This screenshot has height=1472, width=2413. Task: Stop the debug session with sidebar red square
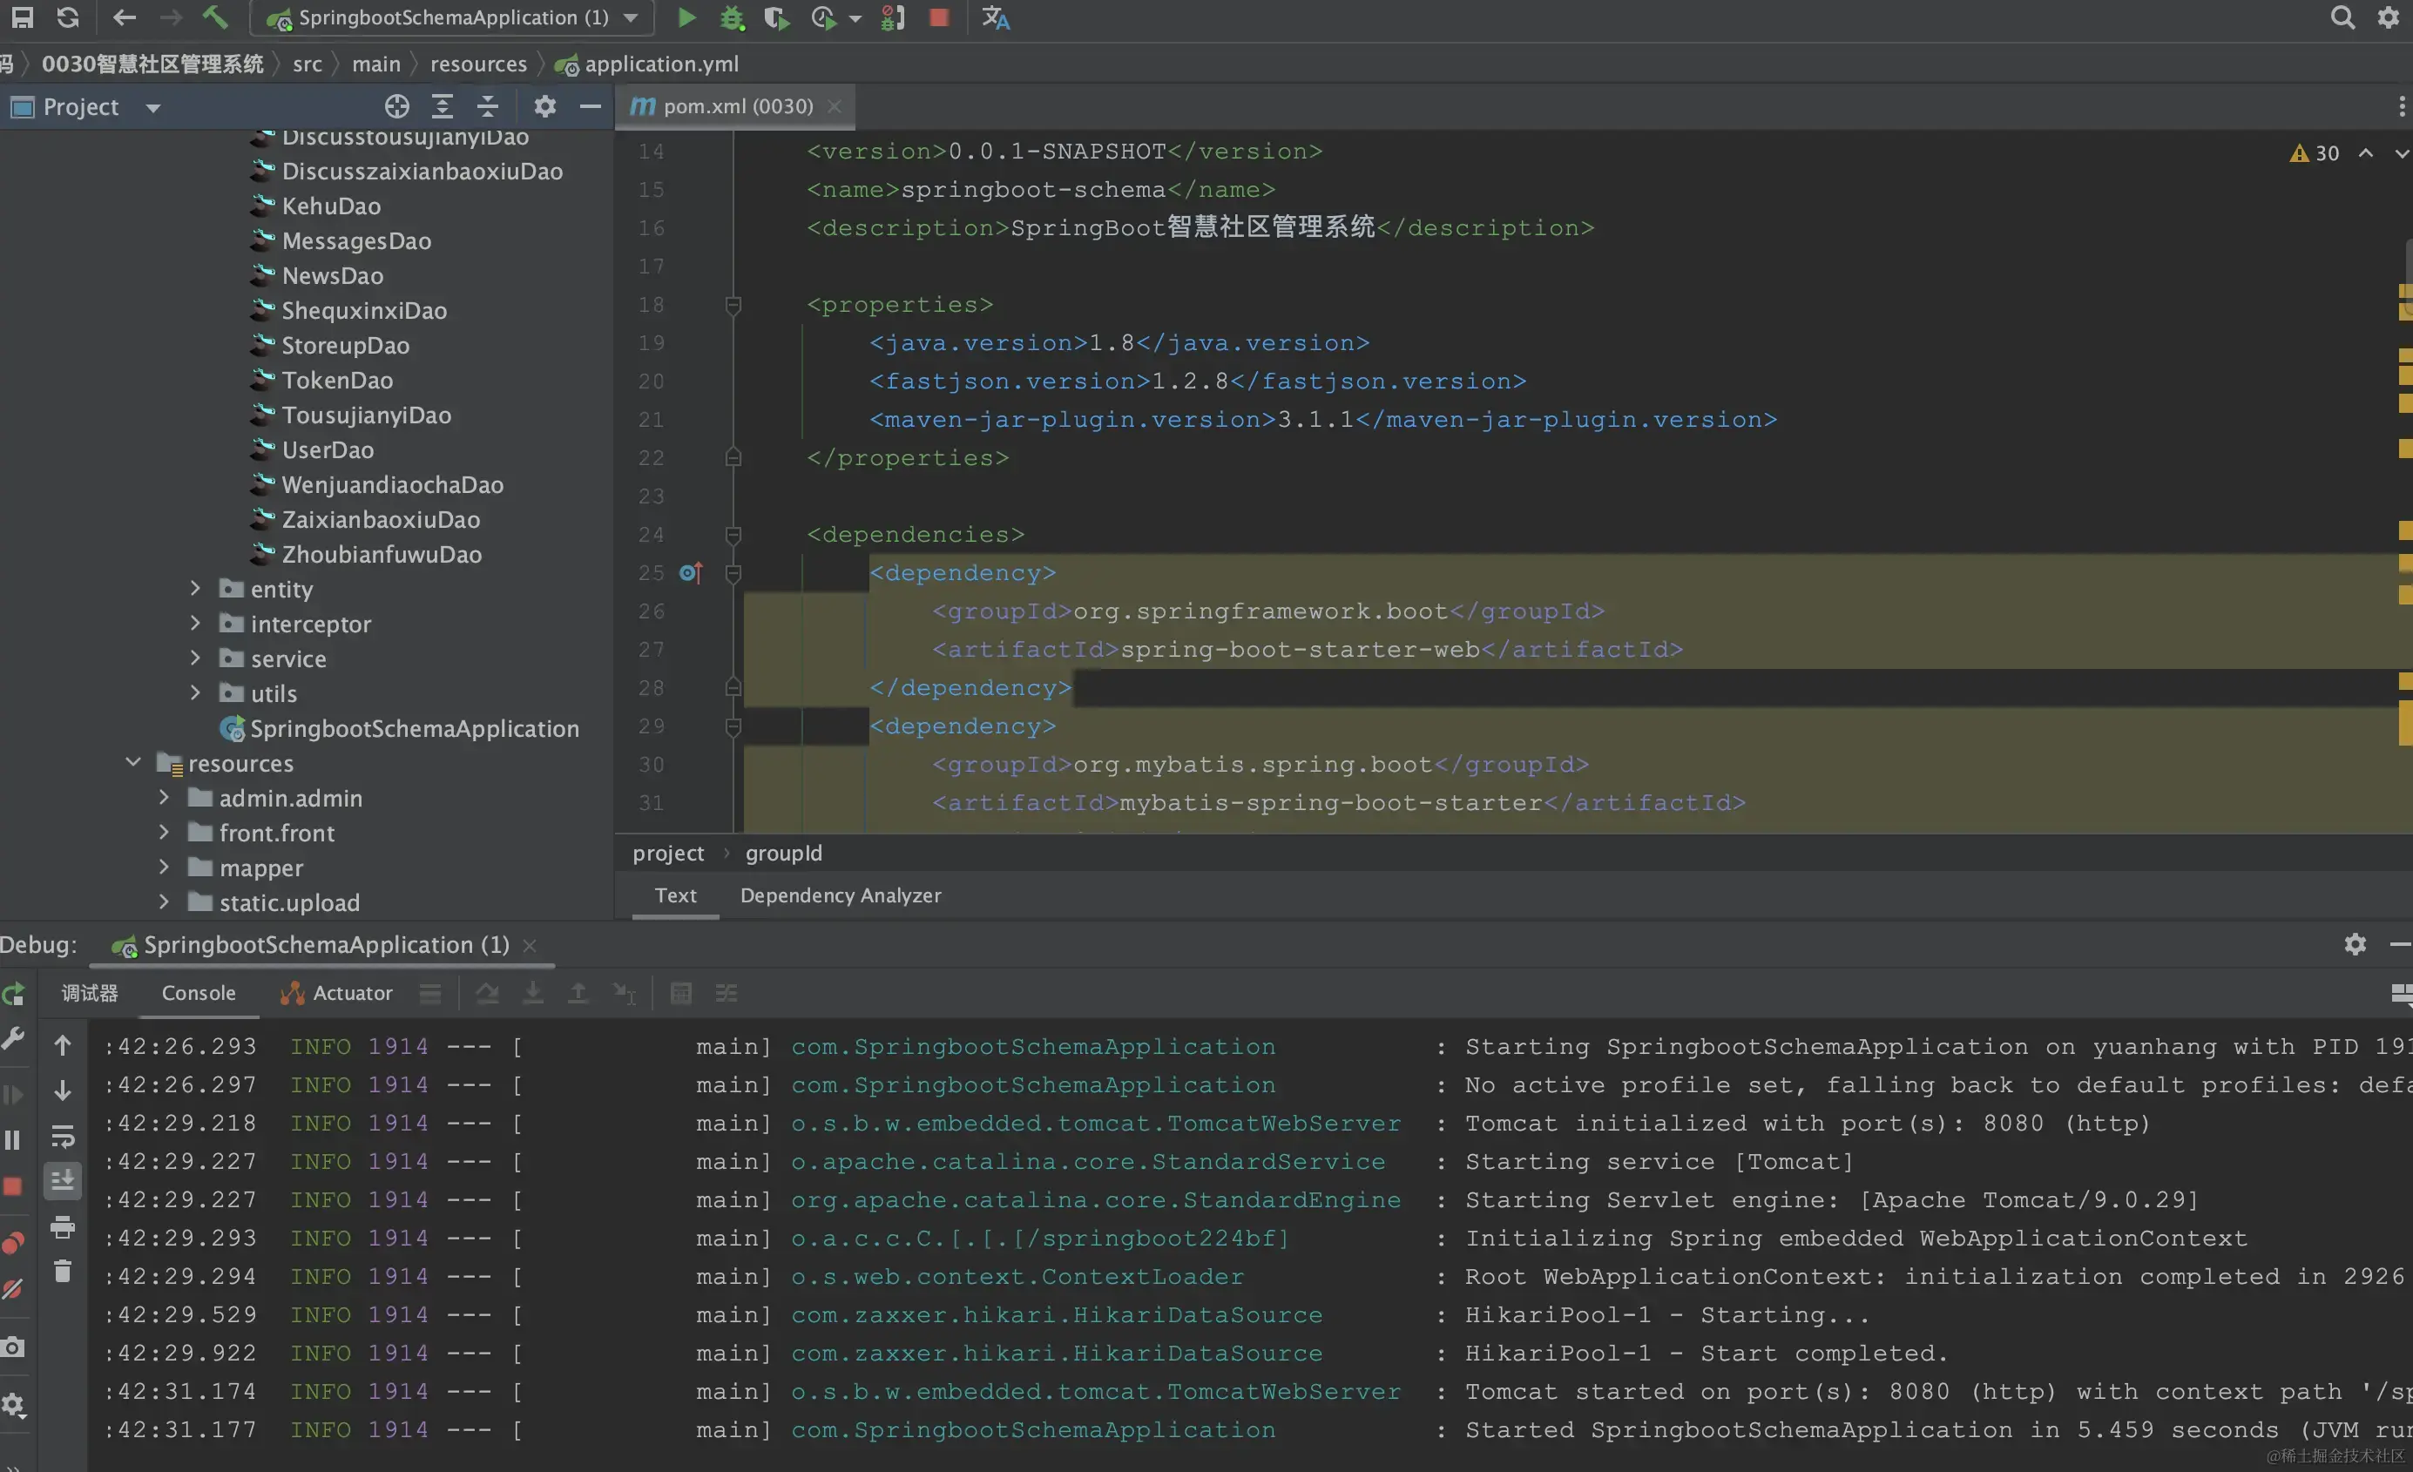click(x=13, y=1187)
